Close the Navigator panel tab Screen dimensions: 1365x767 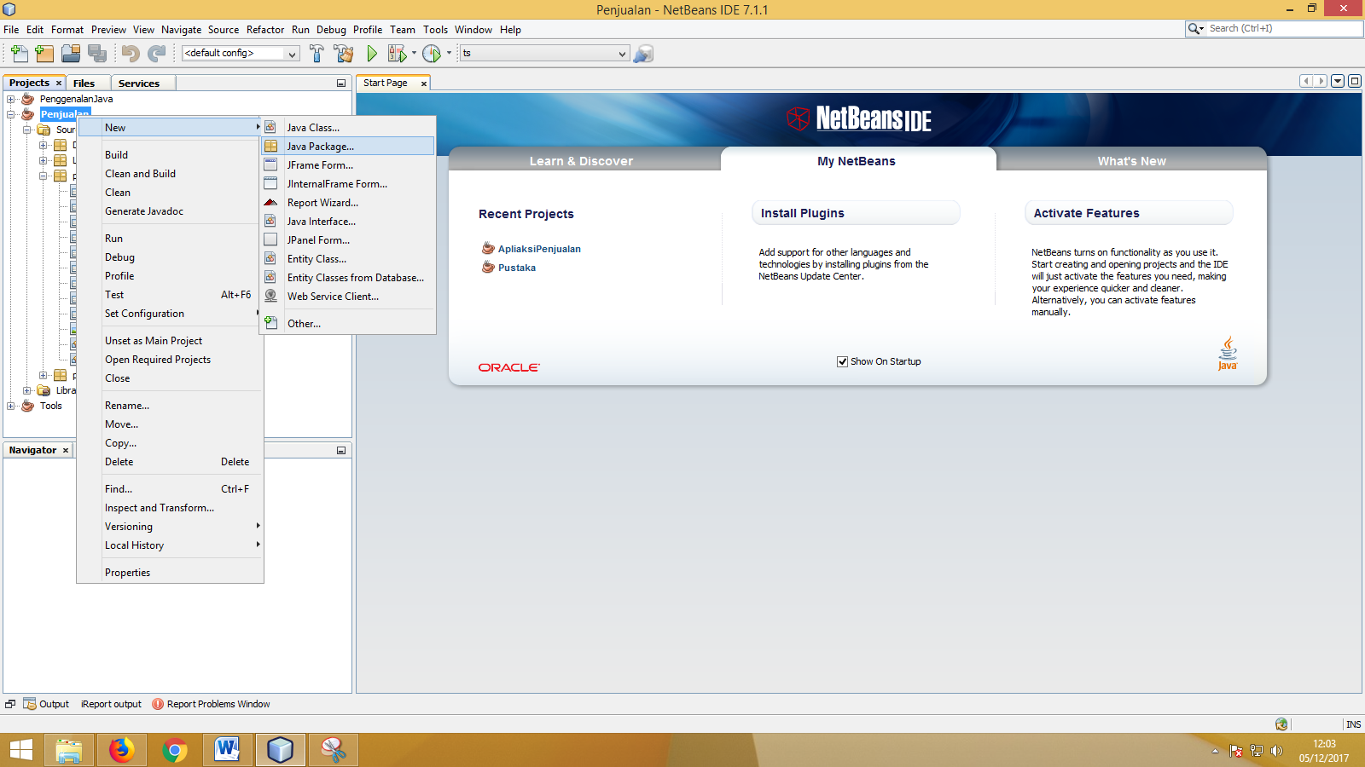[65, 450]
